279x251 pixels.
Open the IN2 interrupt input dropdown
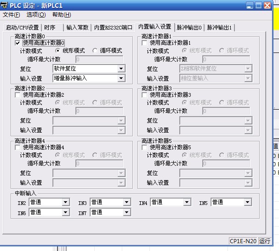click(x=65, y=202)
